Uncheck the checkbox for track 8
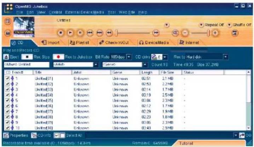Viewport: 254px width, 147px height. 7,117
